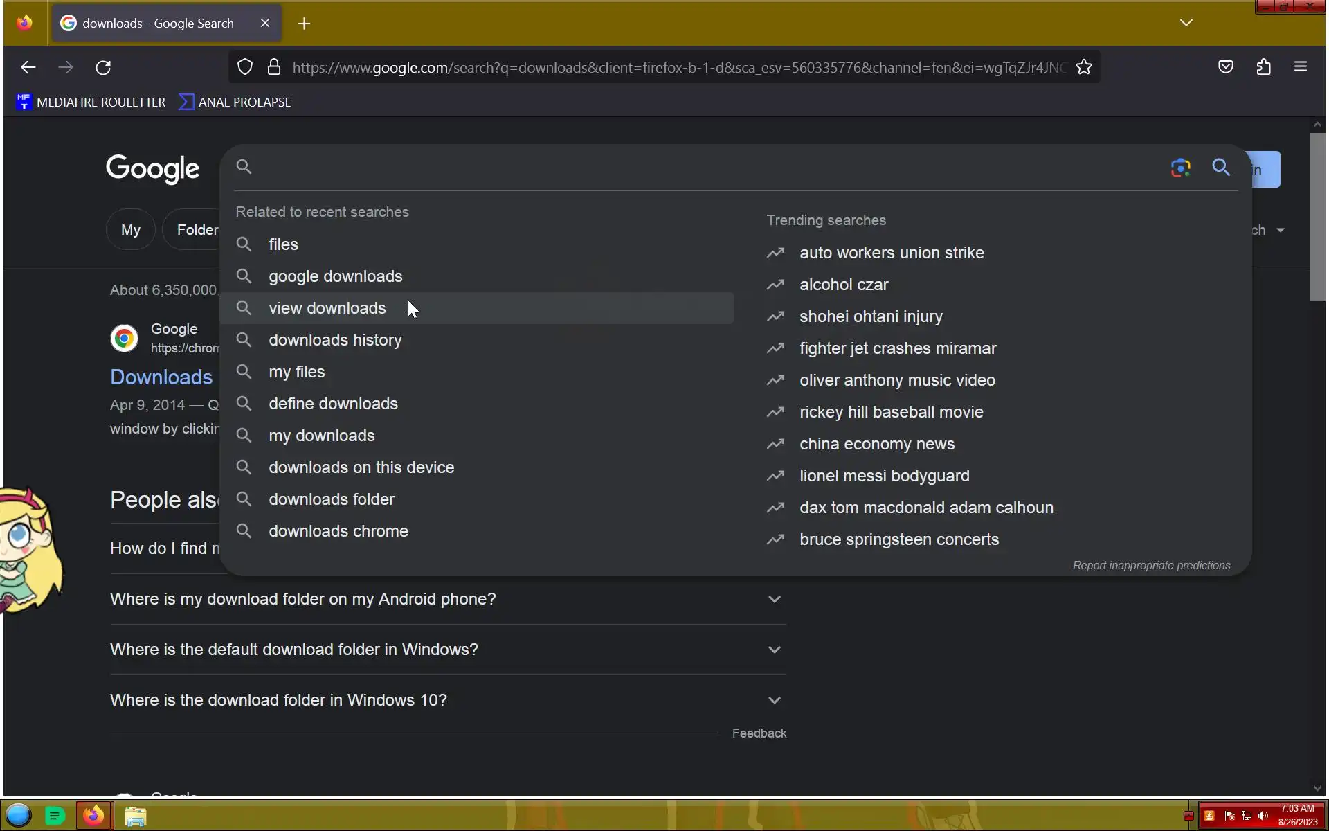The width and height of the screenshot is (1329, 831).
Task: Open a new browser tab
Action: click(304, 24)
